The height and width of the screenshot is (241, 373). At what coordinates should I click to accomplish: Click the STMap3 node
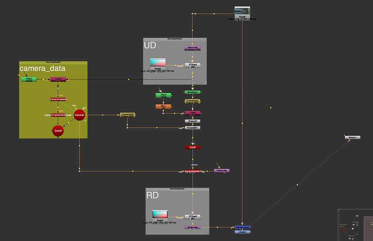[x=193, y=217]
